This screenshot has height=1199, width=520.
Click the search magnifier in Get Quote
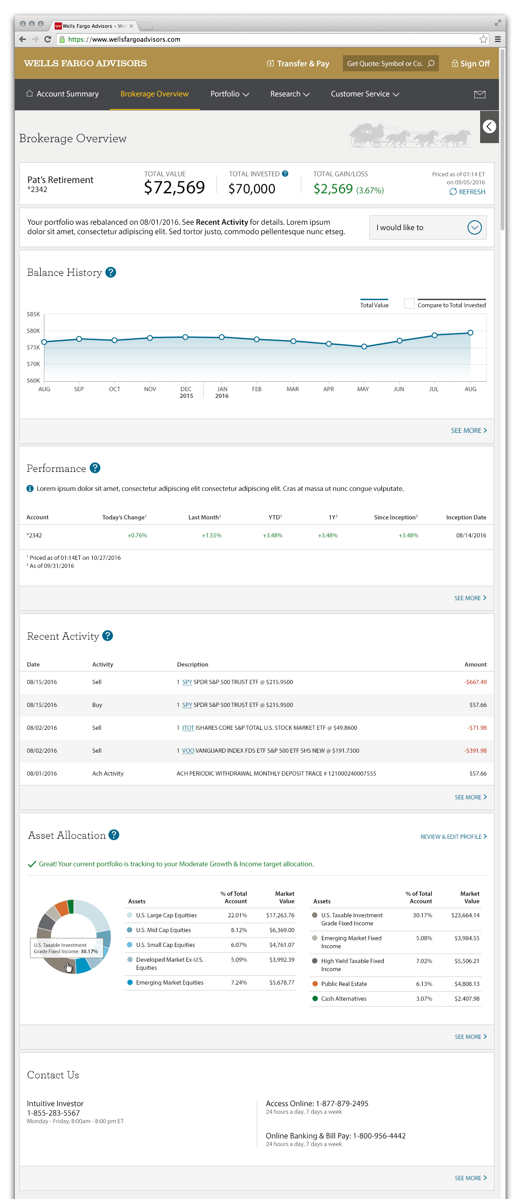click(431, 64)
